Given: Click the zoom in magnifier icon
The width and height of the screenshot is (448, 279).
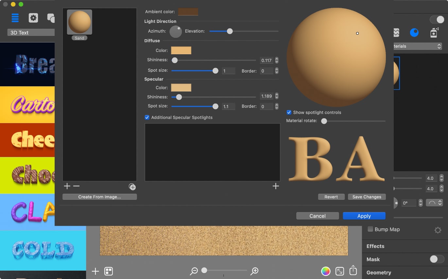Looking at the screenshot, I should tap(254, 271).
